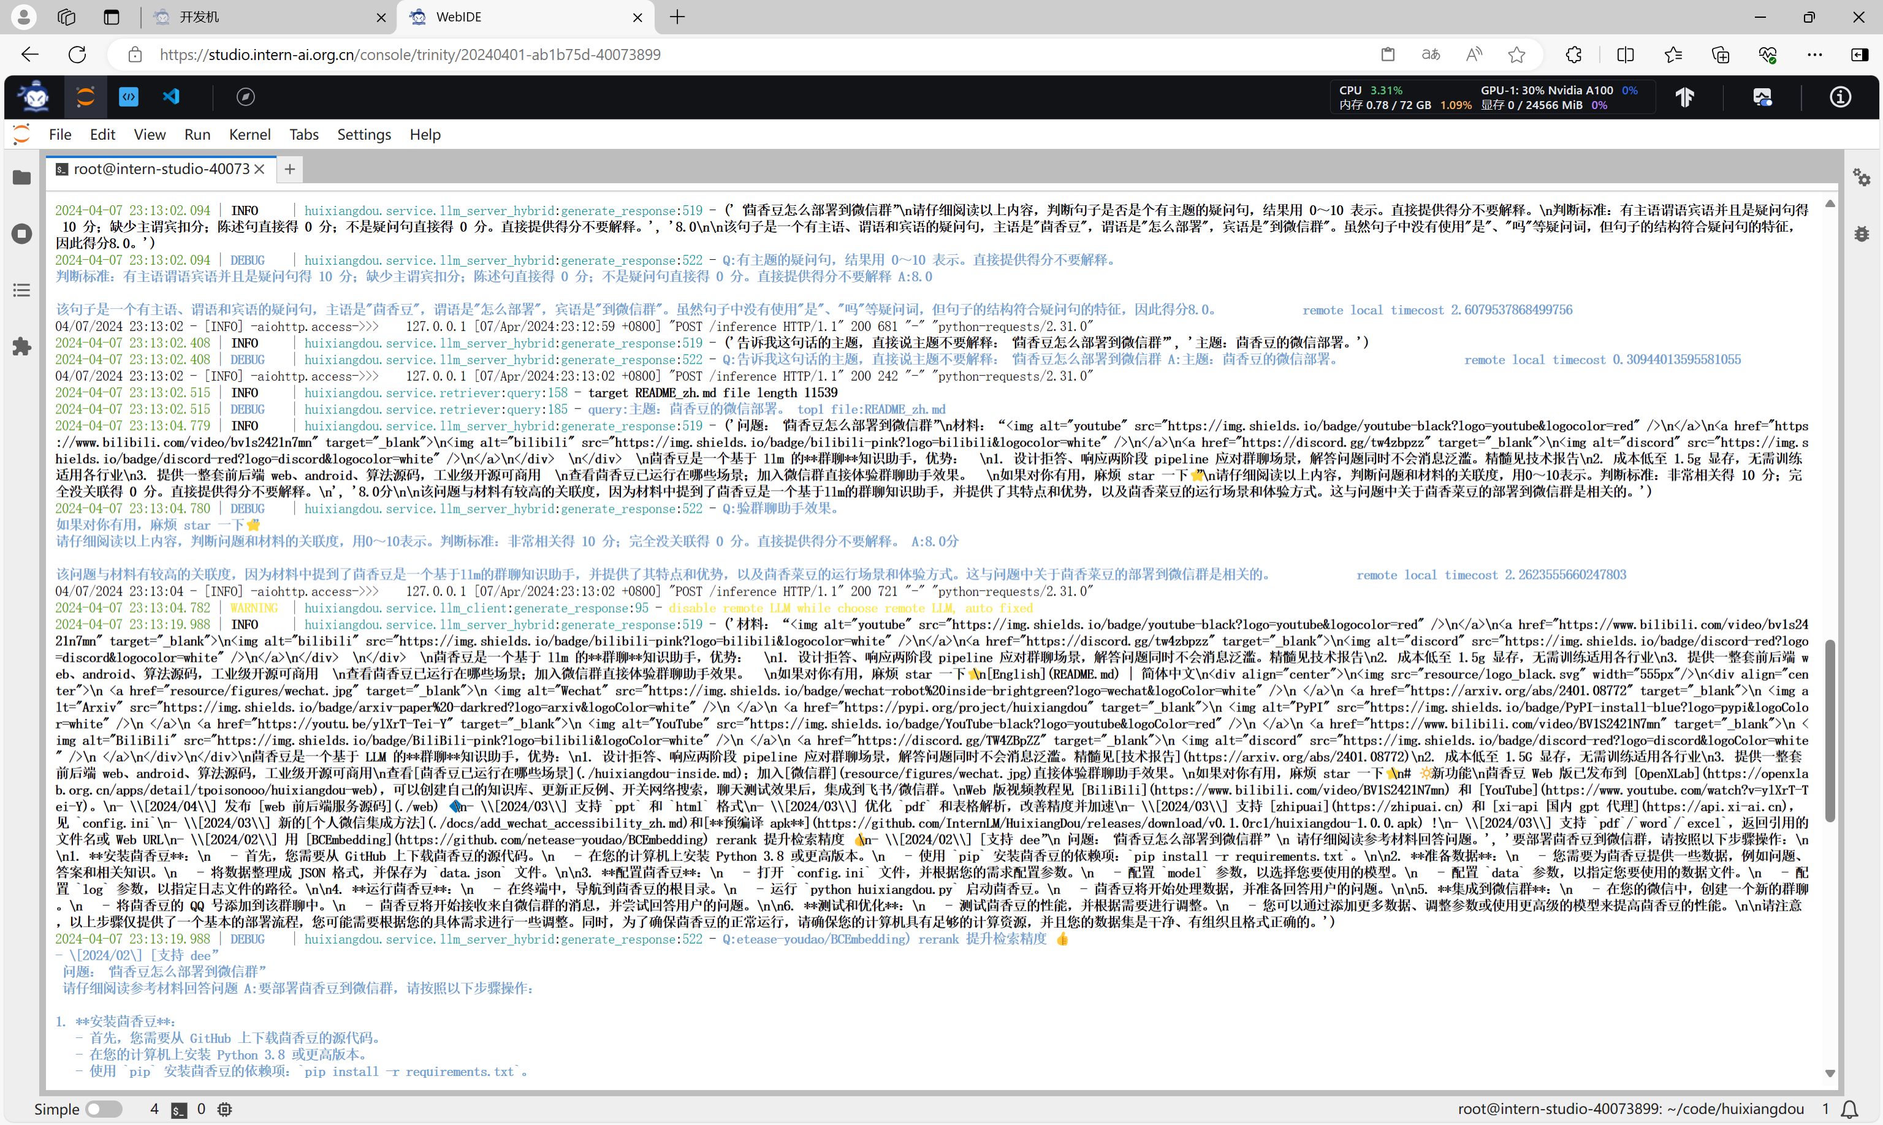1883x1125 pixels.
Task: Click the InternStudio owl logo
Action: tap(35, 97)
